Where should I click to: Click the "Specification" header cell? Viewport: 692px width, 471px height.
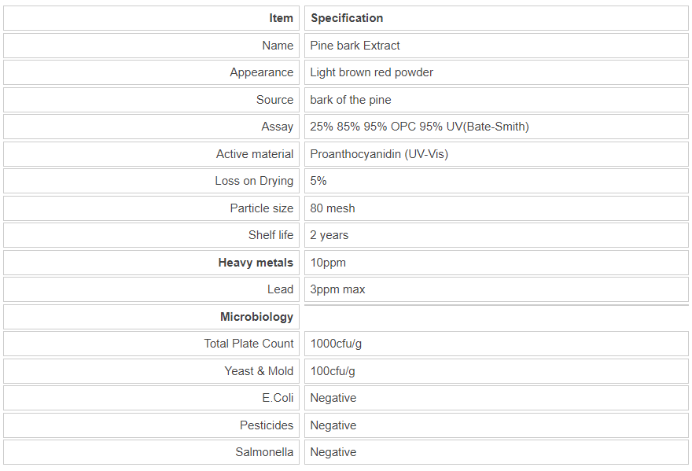pyautogui.click(x=347, y=18)
